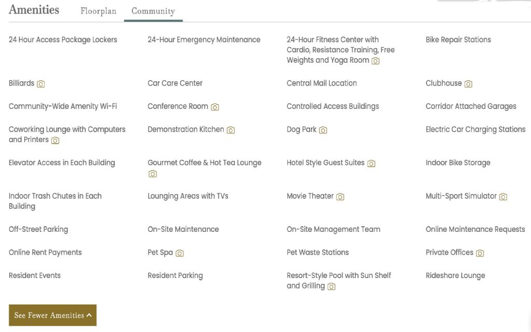
Task: View Multi-Sport Simulator photo icon
Action: pyautogui.click(x=503, y=197)
